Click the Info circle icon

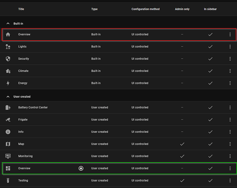[x=8, y=132]
